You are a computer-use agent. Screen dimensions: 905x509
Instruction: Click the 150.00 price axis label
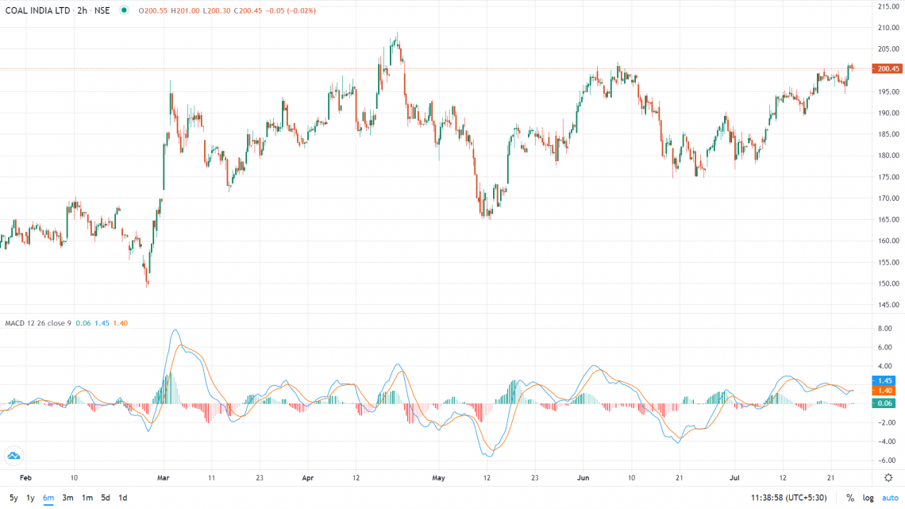(888, 283)
